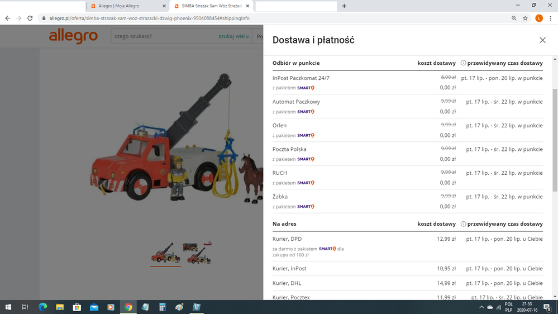Image resolution: width=558 pixels, height=314 pixels.
Task: Launch Microsoft Edge from the taskbar
Action: click(42, 307)
